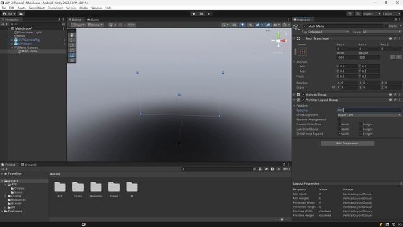Open the Undo History icon in top toolbar

click(x=350, y=14)
